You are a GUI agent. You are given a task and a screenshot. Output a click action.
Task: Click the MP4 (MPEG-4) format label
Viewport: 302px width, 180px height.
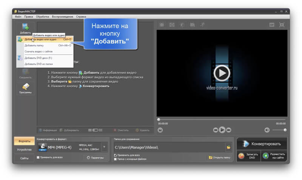(60, 147)
